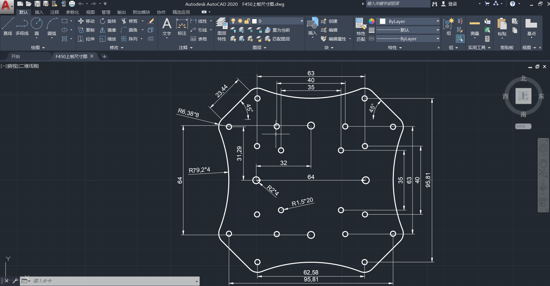Click the Rotate (旋转) tool
This screenshot has width=550, height=286.
point(108,21)
